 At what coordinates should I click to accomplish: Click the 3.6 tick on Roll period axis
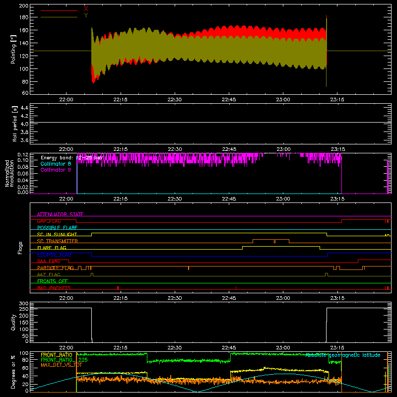click(24, 140)
